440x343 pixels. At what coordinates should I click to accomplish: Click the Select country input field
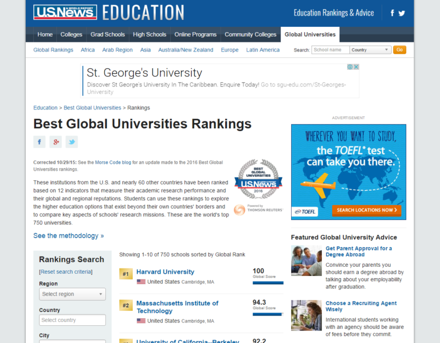(x=72, y=320)
